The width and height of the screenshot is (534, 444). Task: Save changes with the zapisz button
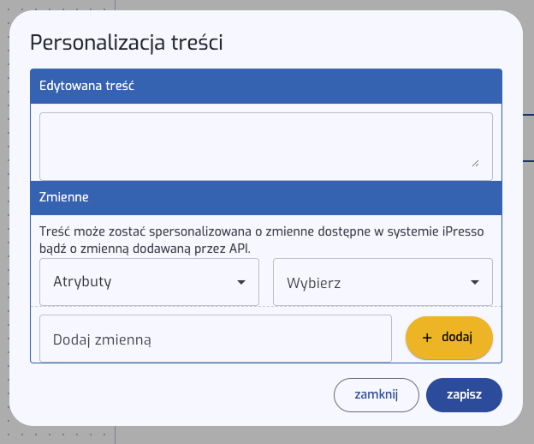464,395
